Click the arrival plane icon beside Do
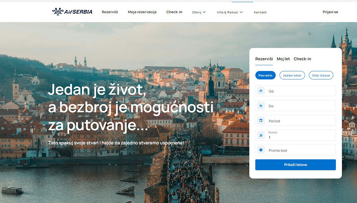Screen dimensions: 357x203 (x=261, y=105)
